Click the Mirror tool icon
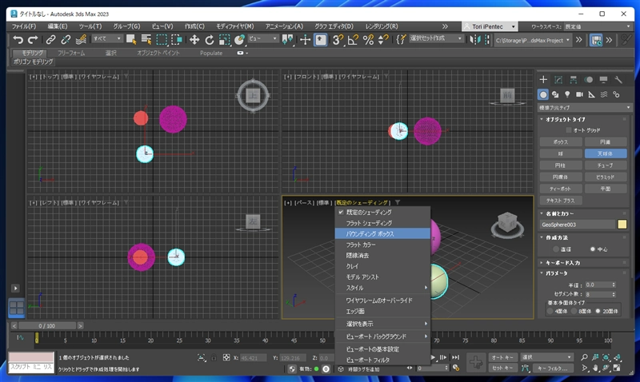 (474, 39)
